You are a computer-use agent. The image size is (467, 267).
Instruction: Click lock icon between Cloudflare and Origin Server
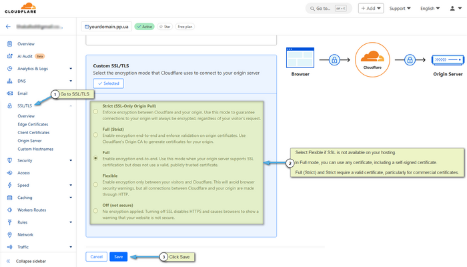[410, 60]
